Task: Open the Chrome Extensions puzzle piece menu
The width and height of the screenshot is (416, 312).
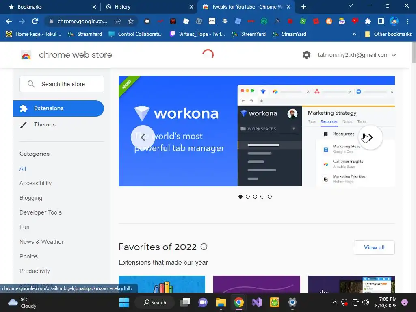Action: (368, 21)
